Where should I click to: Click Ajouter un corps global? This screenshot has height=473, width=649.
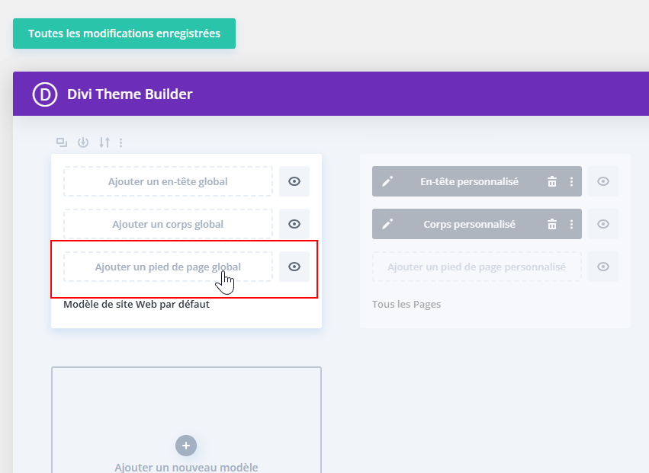(168, 224)
